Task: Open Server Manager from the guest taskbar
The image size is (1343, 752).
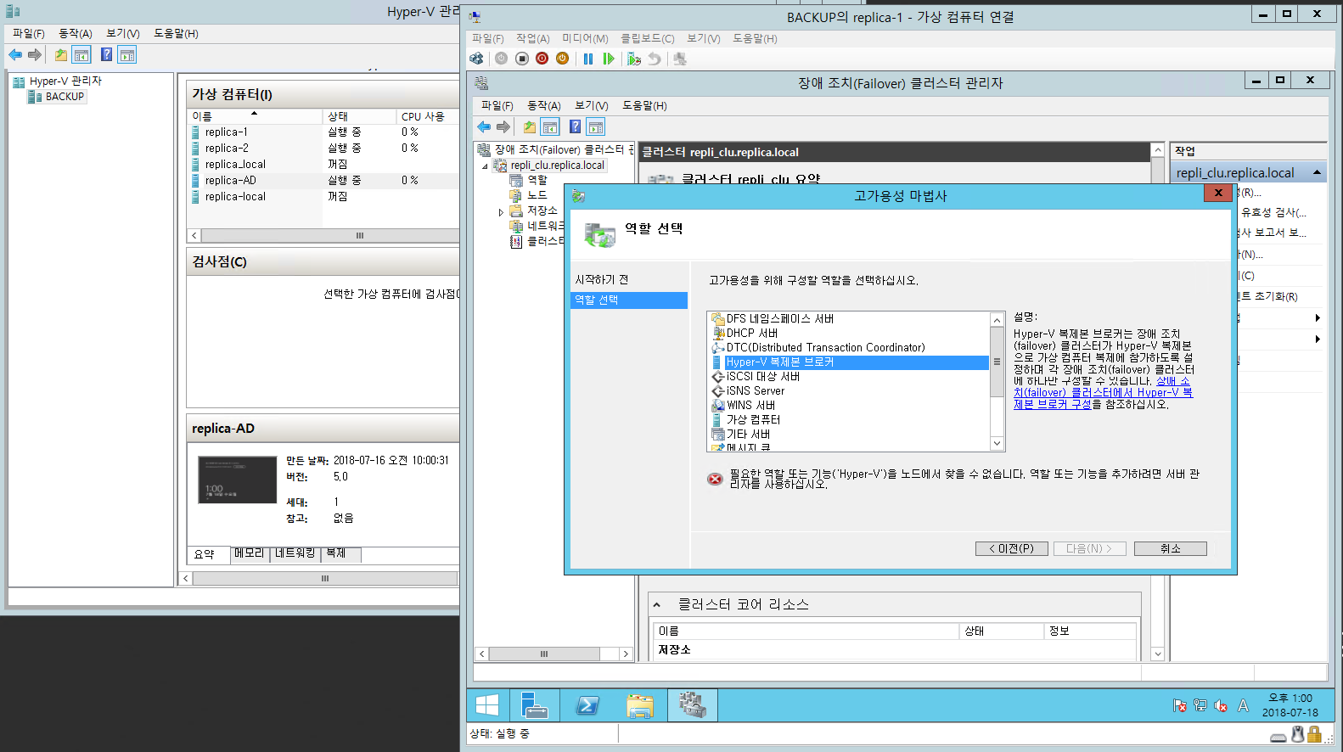Action: click(534, 705)
